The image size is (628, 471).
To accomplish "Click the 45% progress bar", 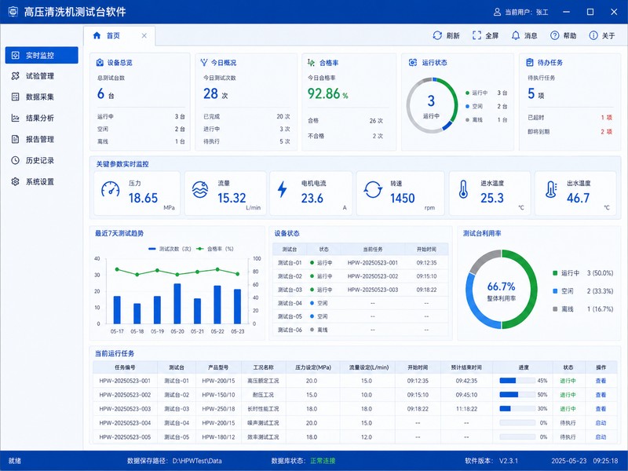I will click(x=517, y=381).
